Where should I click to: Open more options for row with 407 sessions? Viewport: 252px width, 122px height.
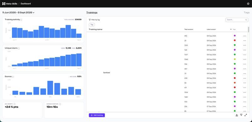coord(245,69)
